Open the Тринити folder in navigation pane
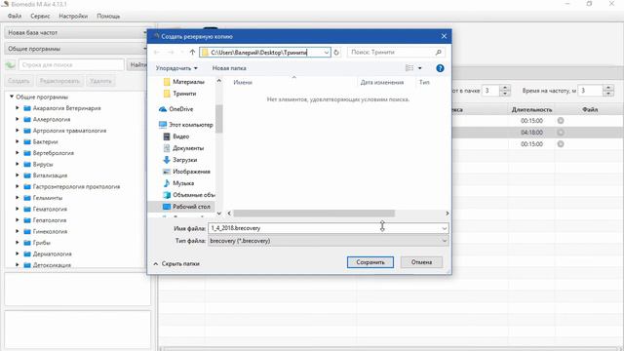The height and width of the screenshot is (351, 624). pos(179,94)
